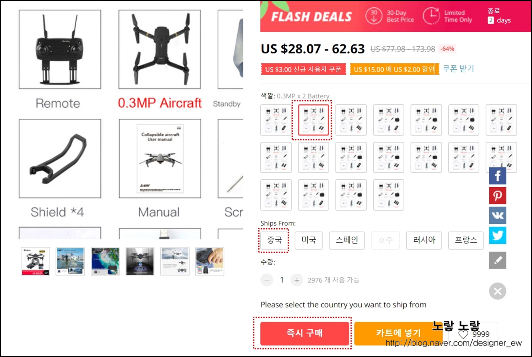Tweet the product with the Twitter icon
Image resolution: width=532 pixels, height=357 pixels.
497,235
